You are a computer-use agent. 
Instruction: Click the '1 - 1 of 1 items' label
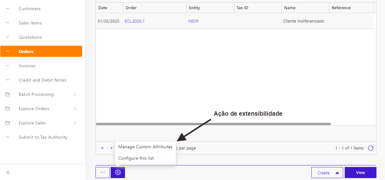click(x=349, y=148)
